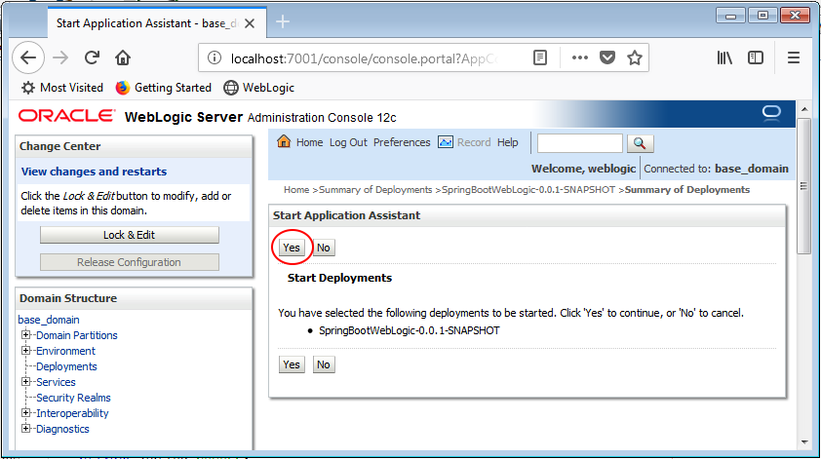Image resolution: width=821 pixels, height=459 pixels.
Task: Show sidebars icon in toolbar
Action: tap(756, 57)
